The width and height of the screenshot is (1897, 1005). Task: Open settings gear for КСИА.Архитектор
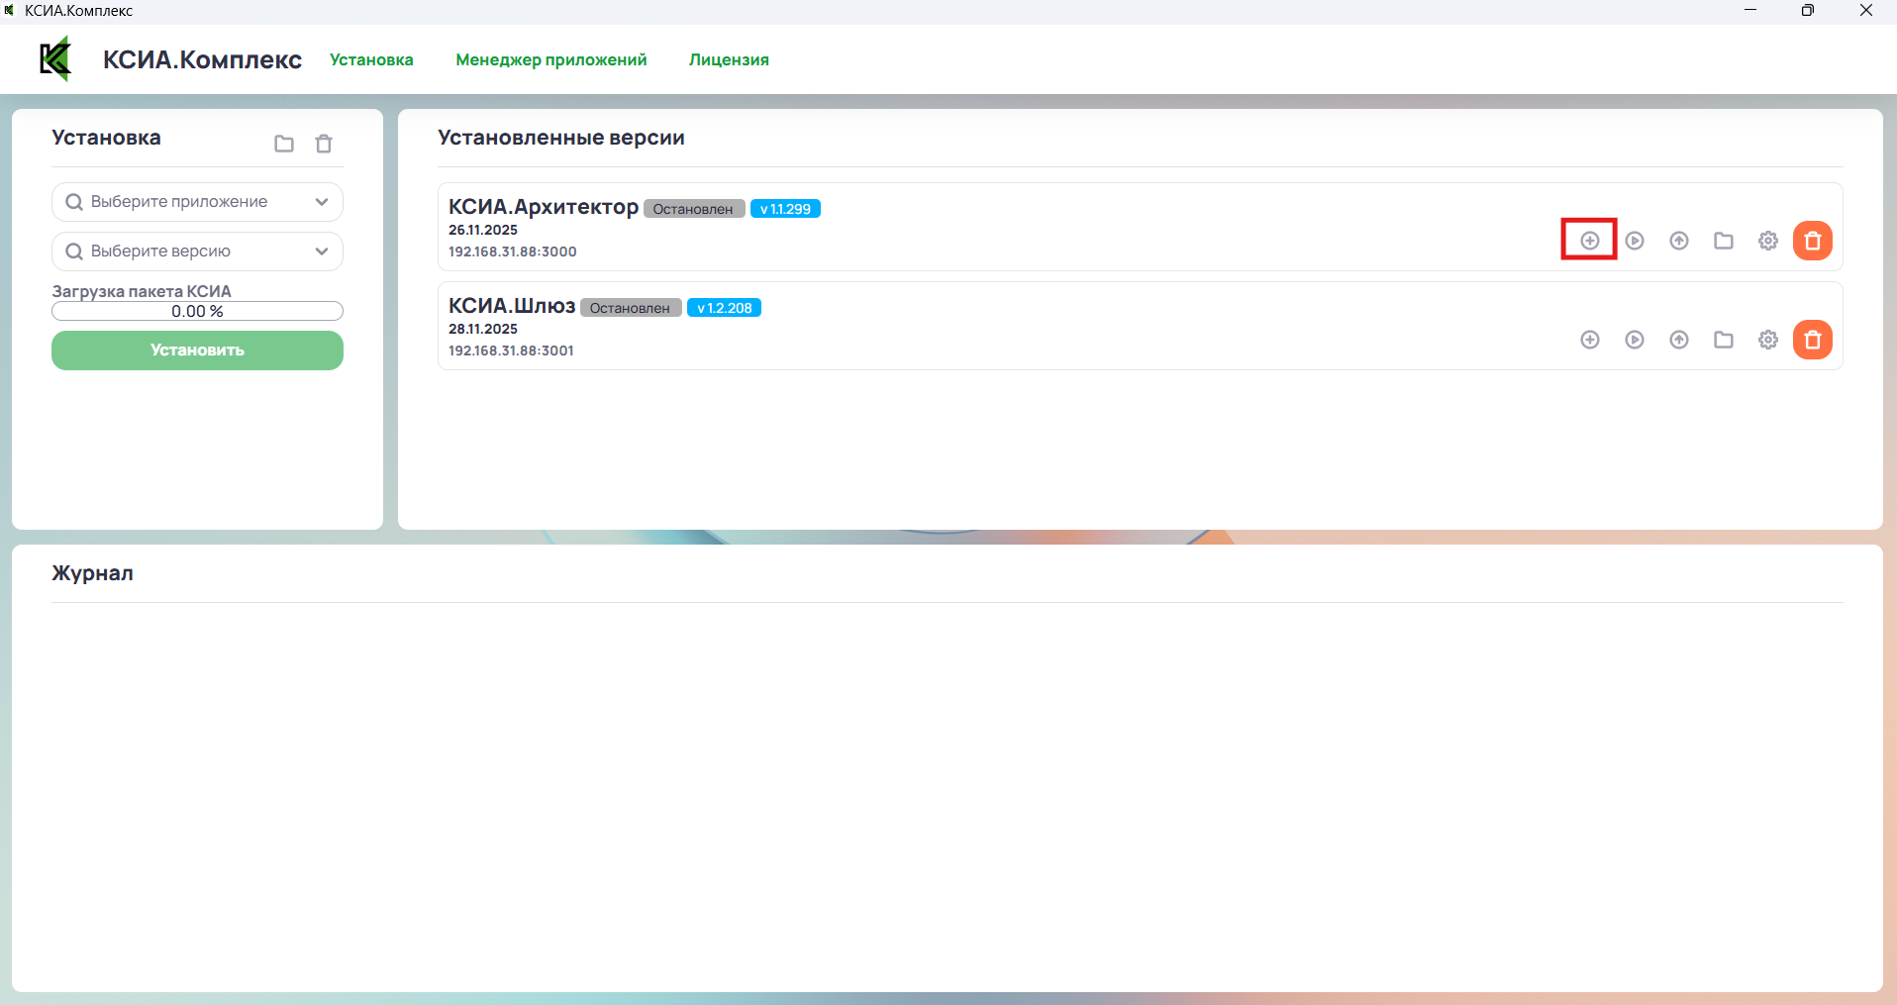tap(1768, 241)
